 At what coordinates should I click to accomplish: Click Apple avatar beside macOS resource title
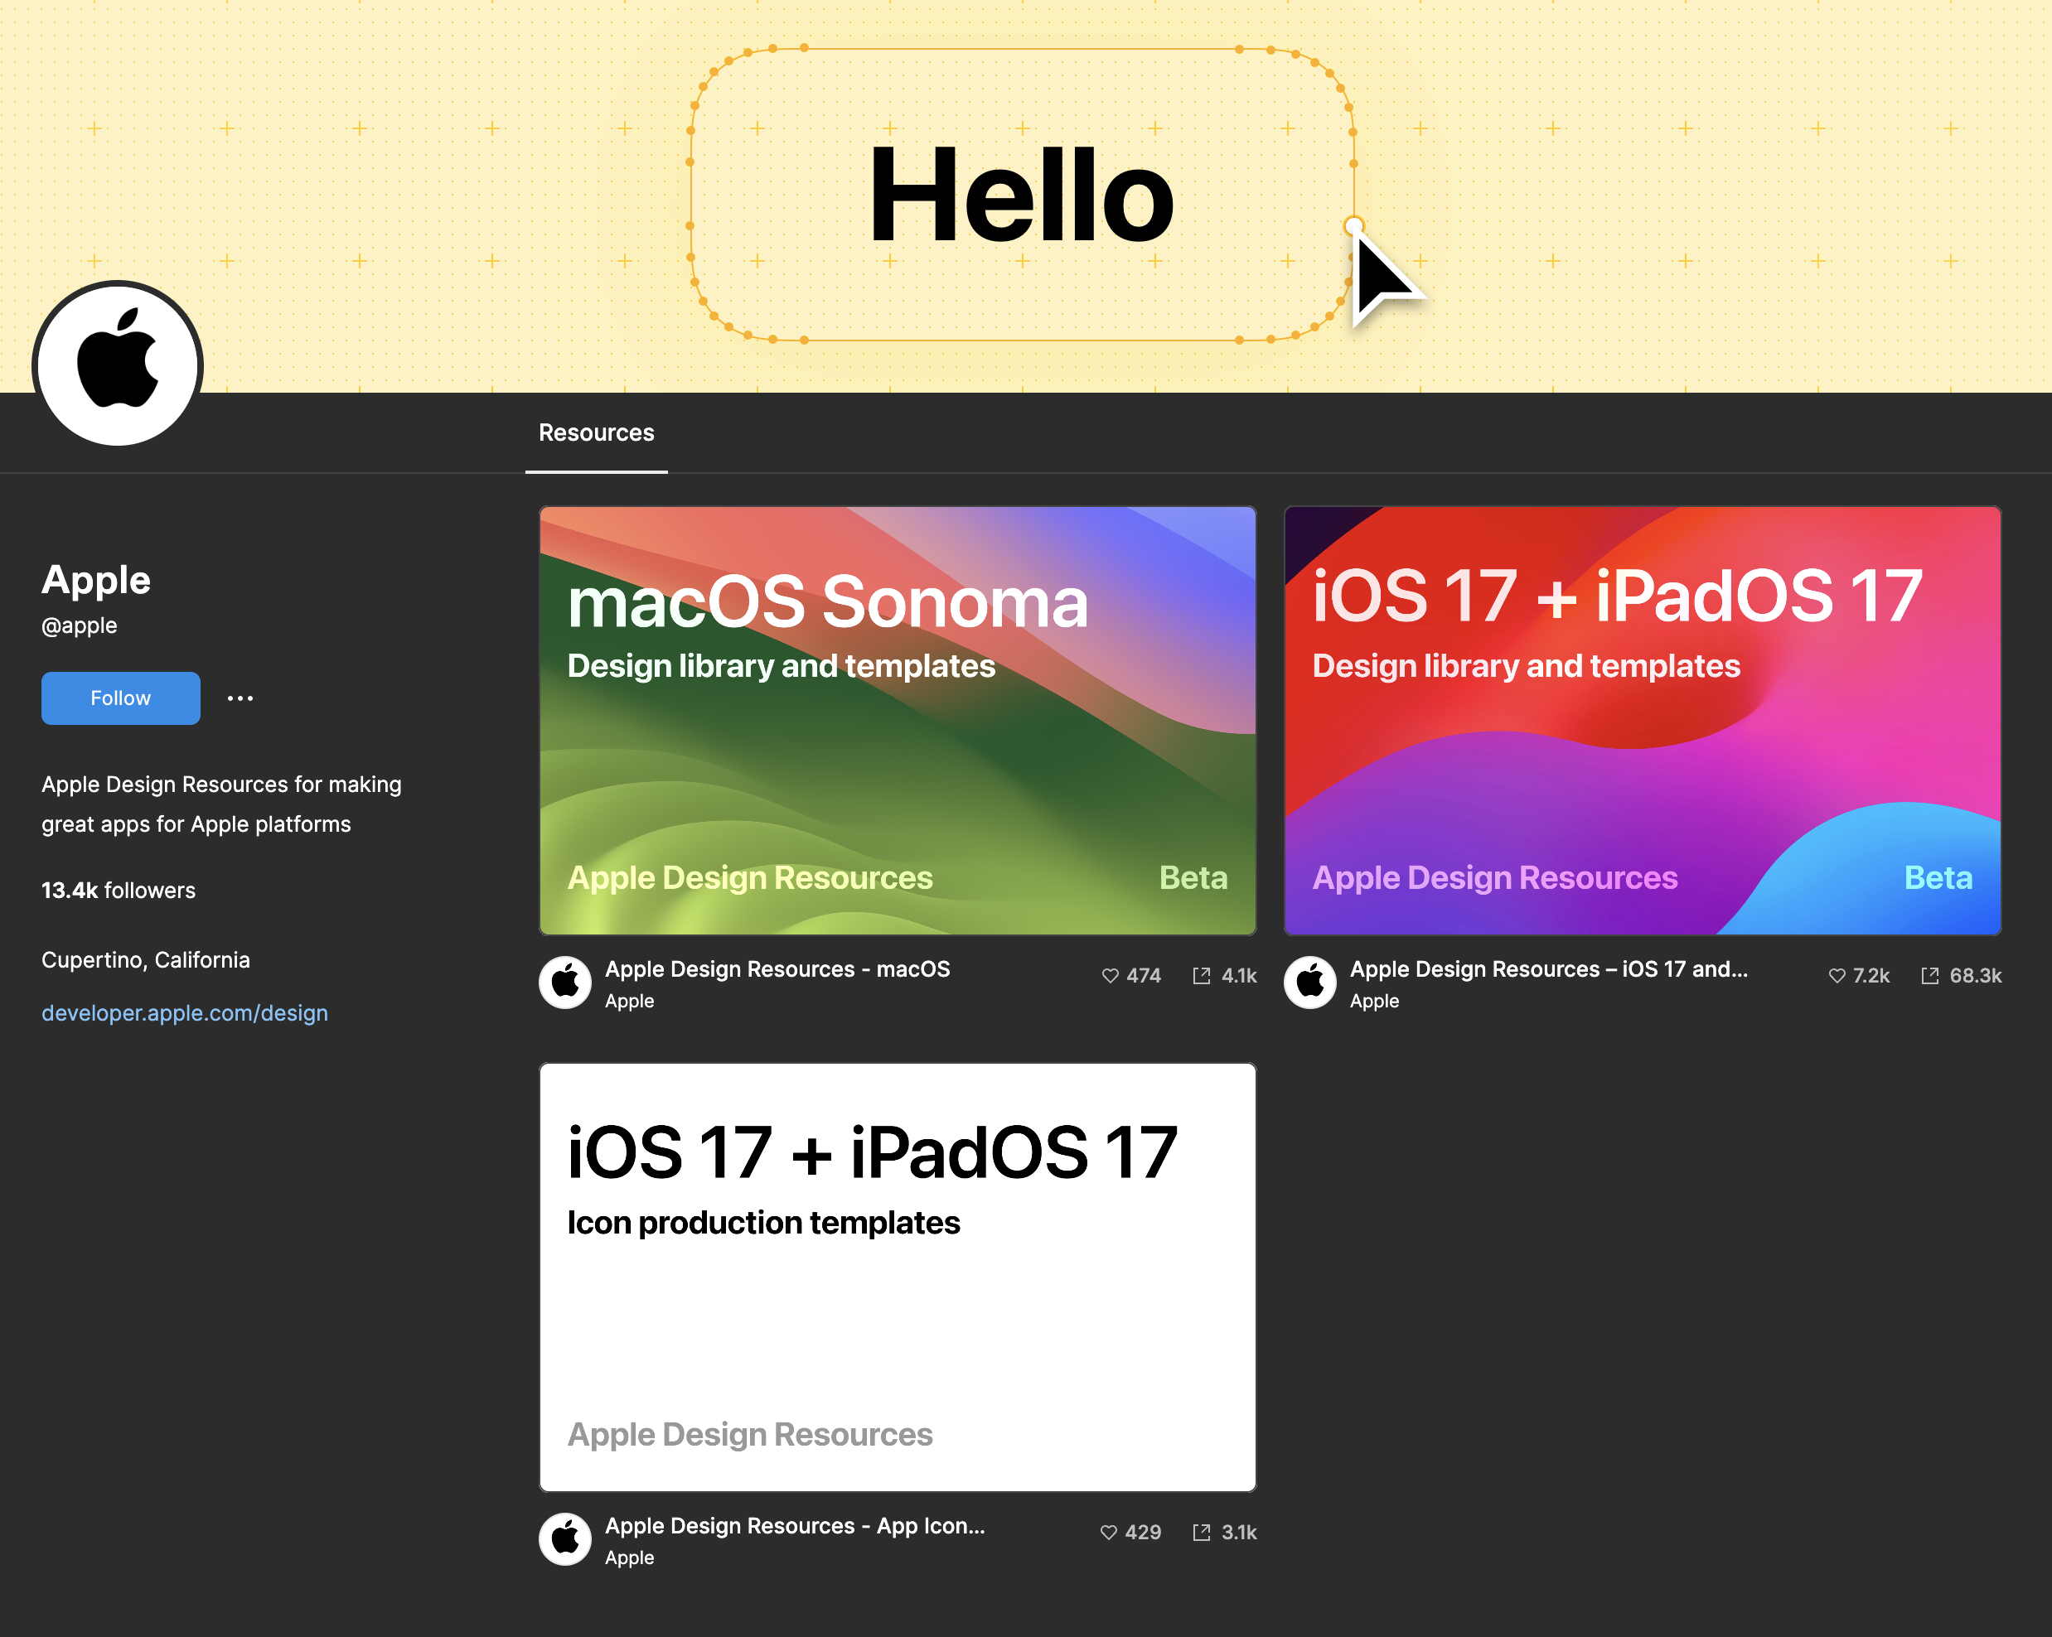[565, 982]
